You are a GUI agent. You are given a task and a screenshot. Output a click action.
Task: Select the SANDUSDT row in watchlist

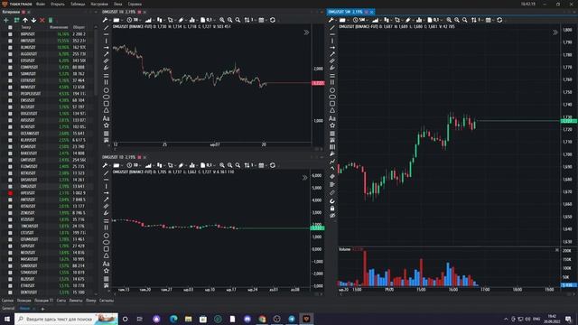(48, 265)
